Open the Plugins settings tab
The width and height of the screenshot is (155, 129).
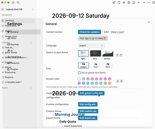(13, 69)
